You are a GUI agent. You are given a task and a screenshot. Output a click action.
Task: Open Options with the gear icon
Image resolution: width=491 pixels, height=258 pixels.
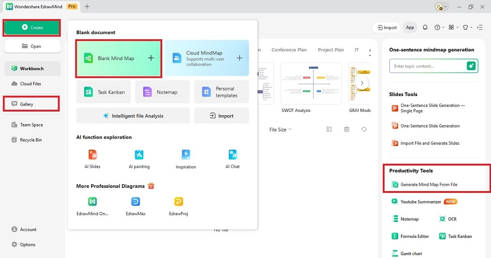tap(24, 244)
